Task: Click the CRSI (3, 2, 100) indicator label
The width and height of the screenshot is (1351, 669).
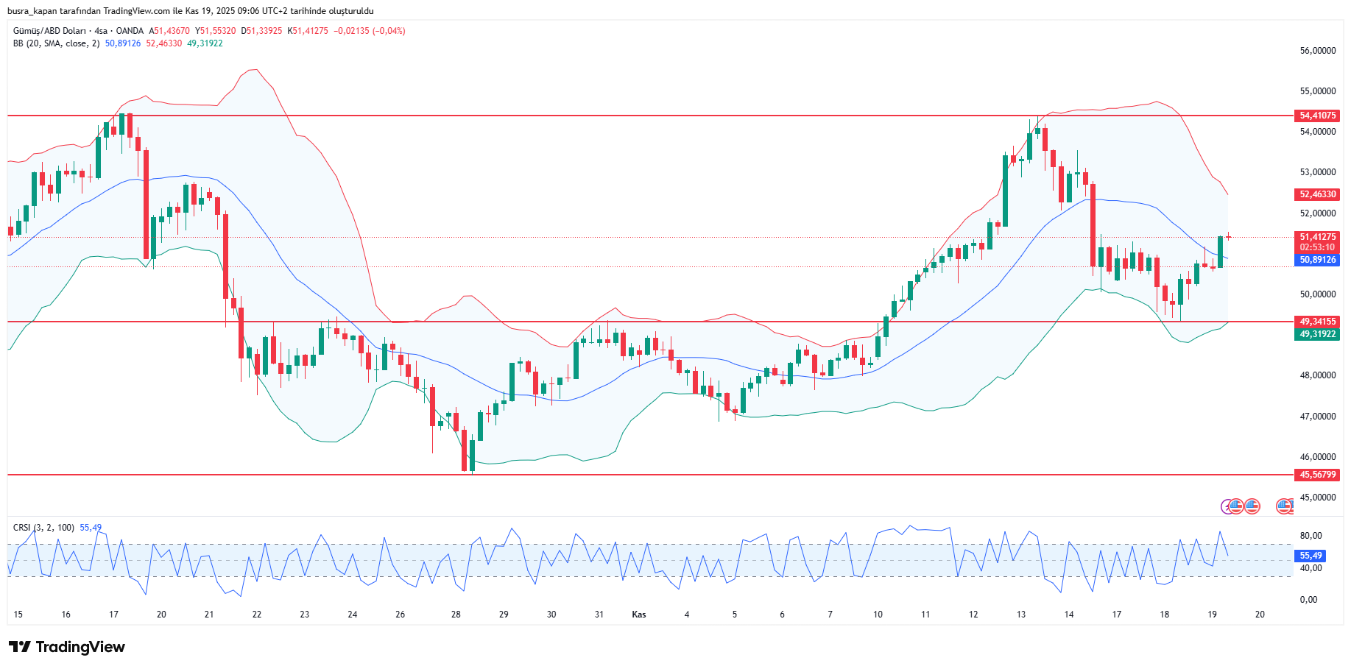Action: (43, 528)
